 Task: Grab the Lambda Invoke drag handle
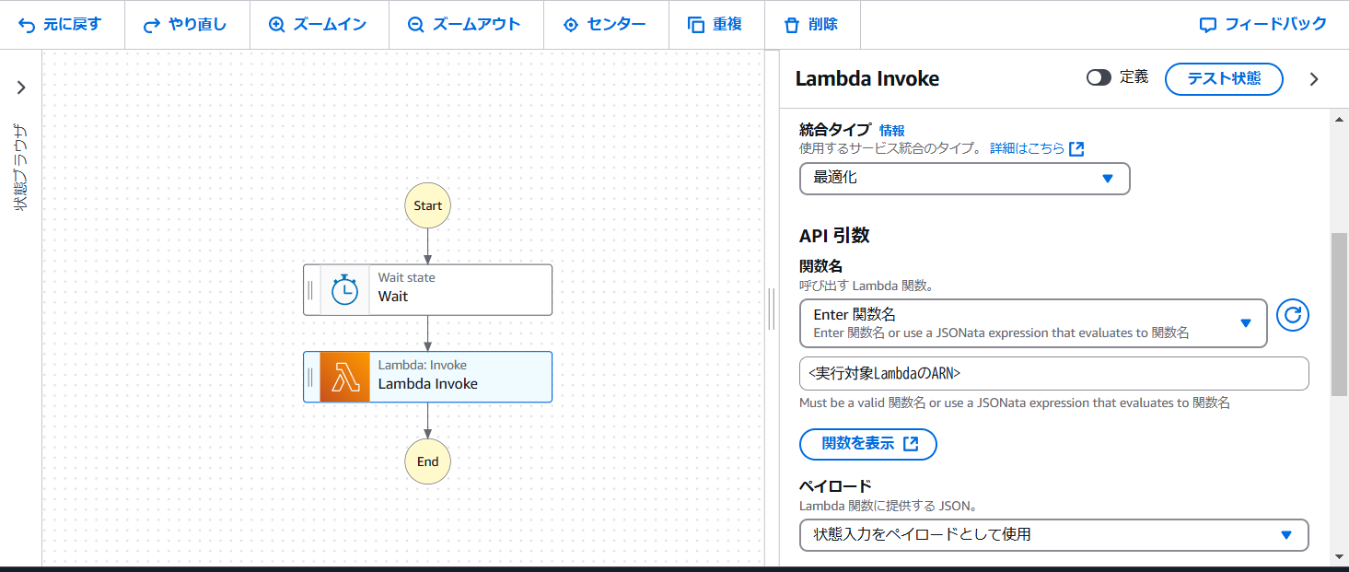coord(310,377)
